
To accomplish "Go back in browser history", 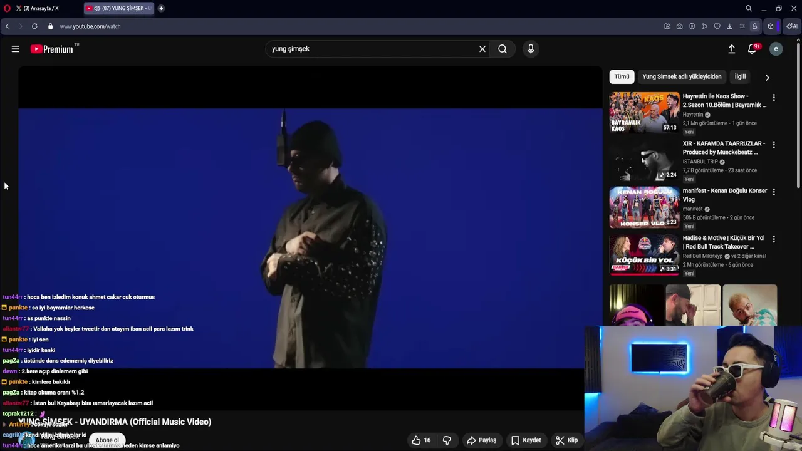I will coord(7,26).
